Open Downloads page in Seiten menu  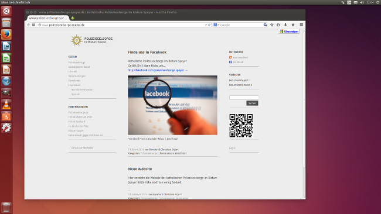point(74,81)
